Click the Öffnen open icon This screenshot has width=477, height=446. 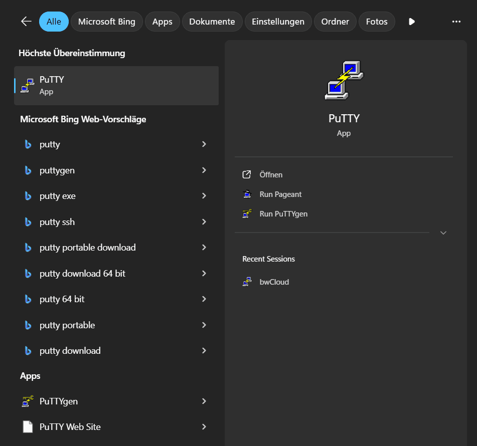pos(247,174)
